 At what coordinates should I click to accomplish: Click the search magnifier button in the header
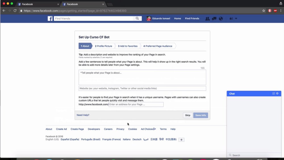[x=137, y=19]
